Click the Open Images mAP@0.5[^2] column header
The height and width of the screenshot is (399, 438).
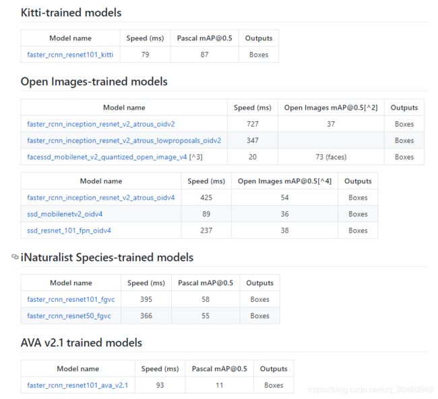tap(331, 108)
